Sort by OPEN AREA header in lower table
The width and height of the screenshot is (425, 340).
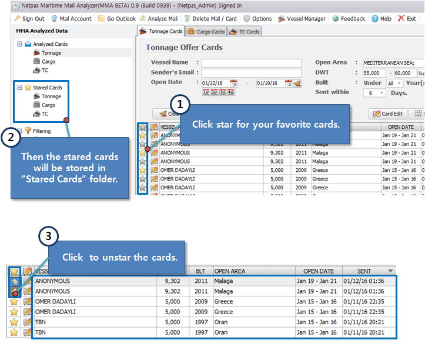click(254, 271)
